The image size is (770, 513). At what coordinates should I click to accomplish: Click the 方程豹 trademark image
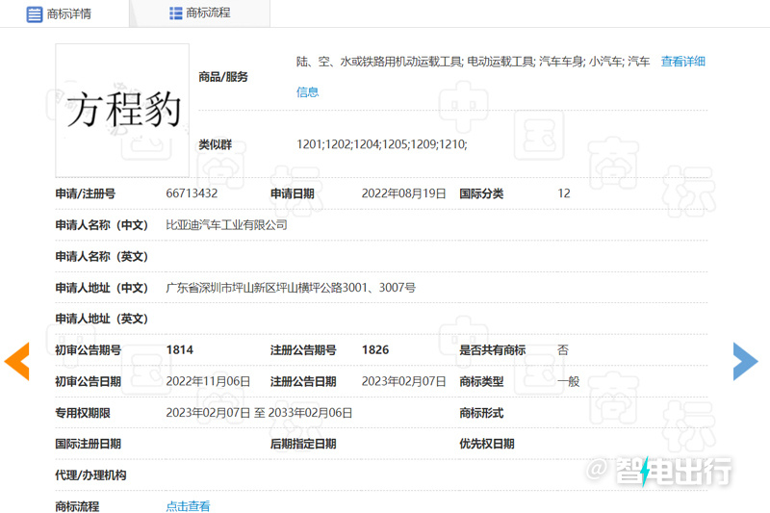[122, 110]
